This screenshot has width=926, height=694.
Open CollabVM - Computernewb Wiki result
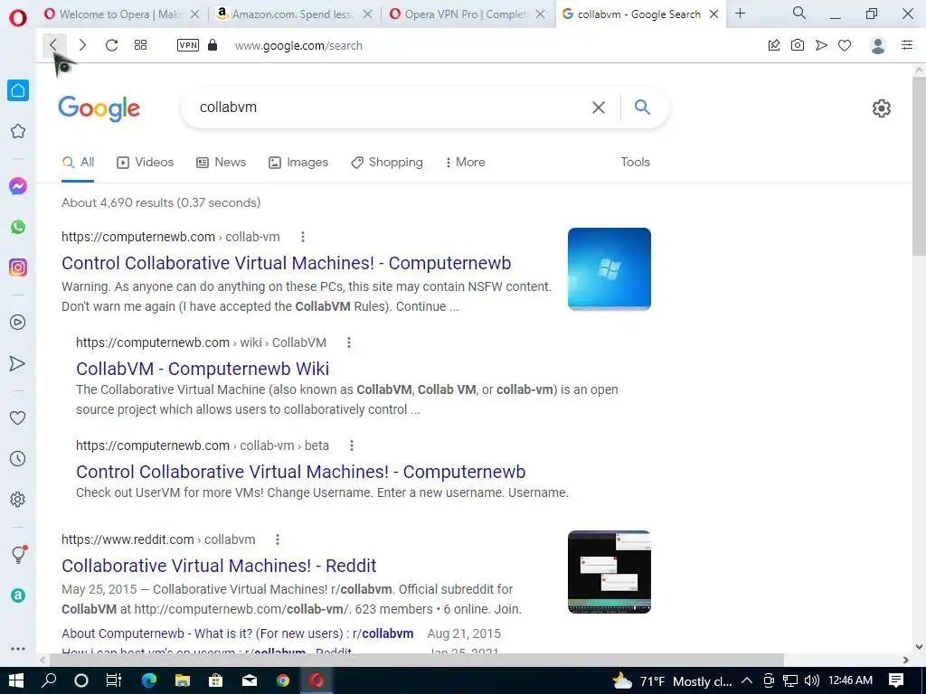point(203,369)
